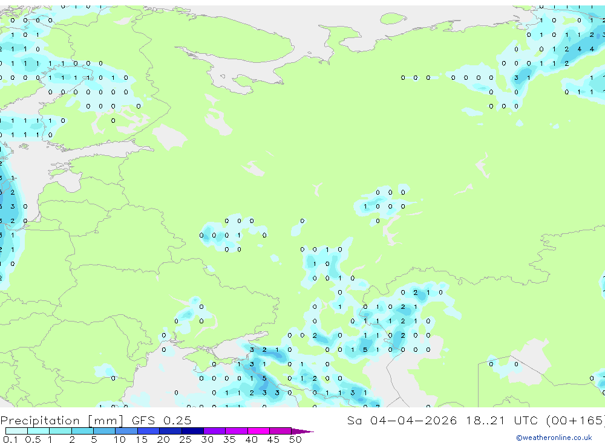605x443 pixels.
Task: Click the legend value '0.5'
Action: (x=33, y=439)
